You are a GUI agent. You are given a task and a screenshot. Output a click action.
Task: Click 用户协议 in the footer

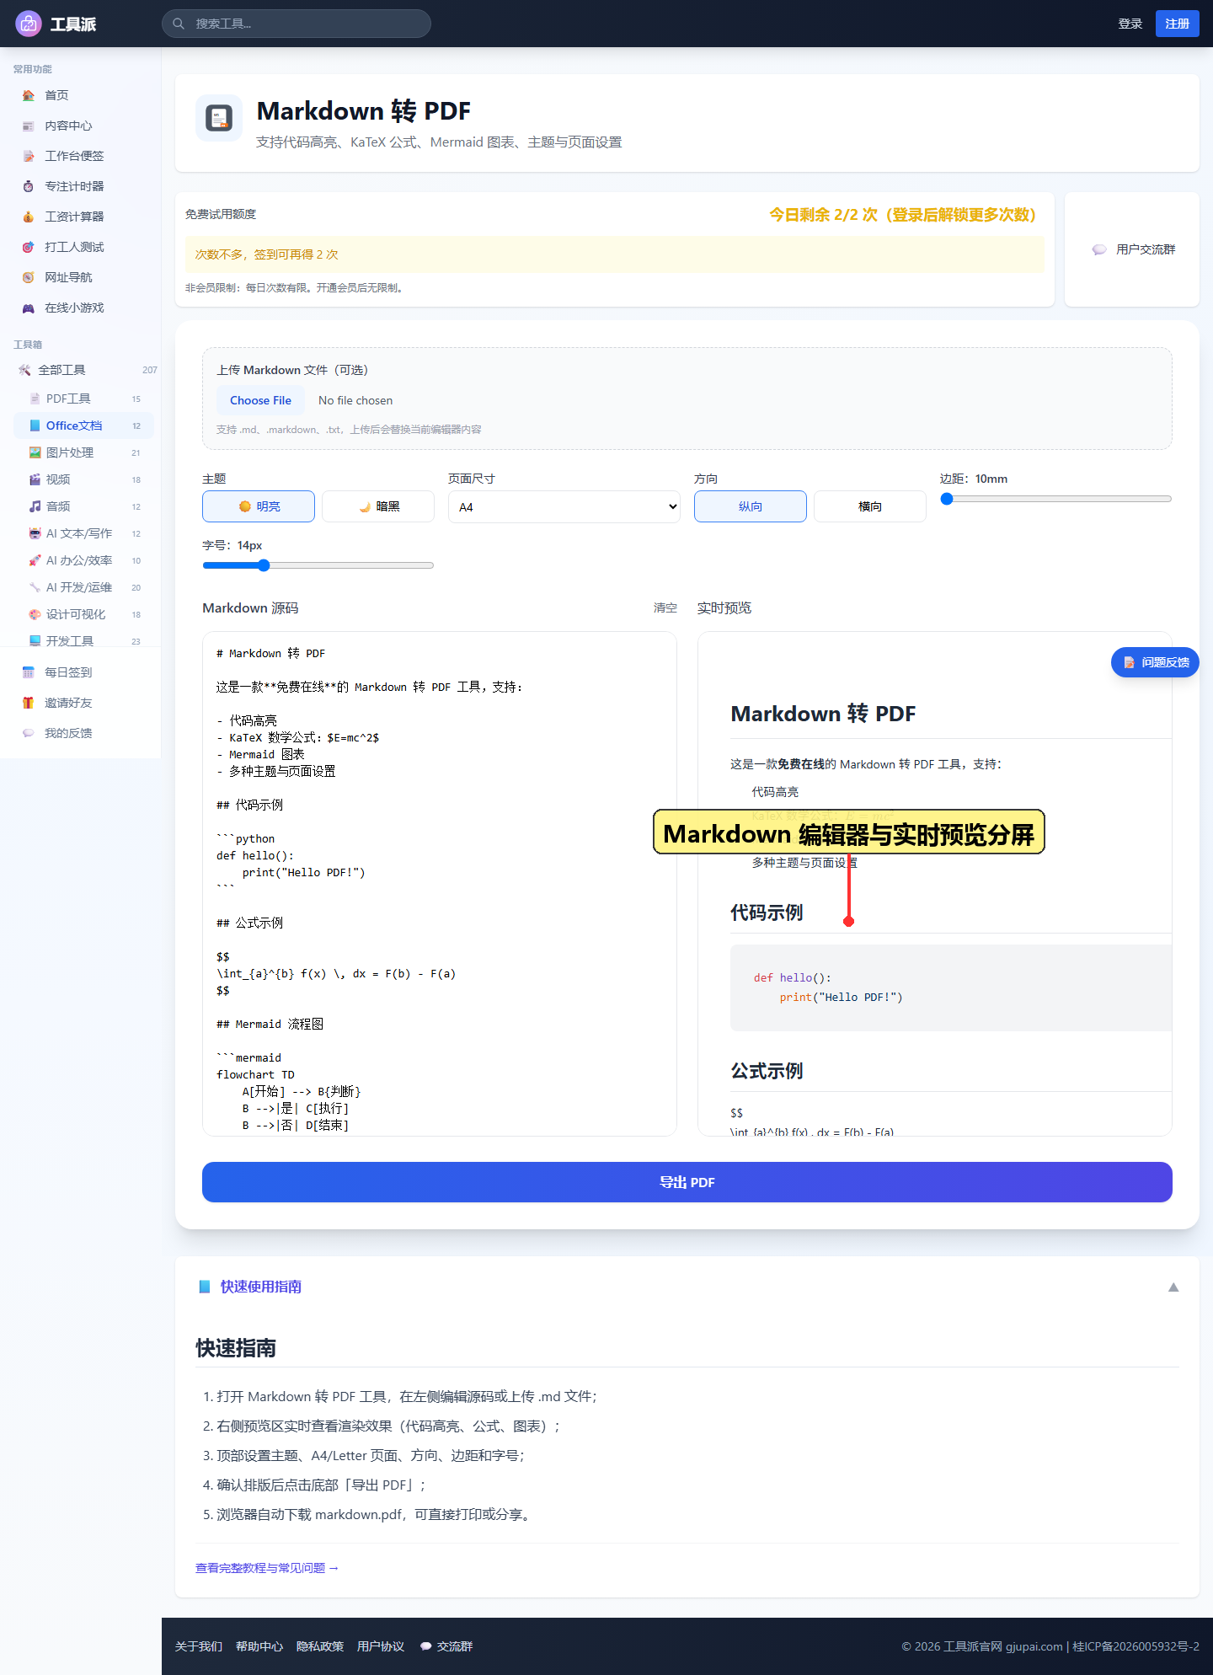point(381,1646)
